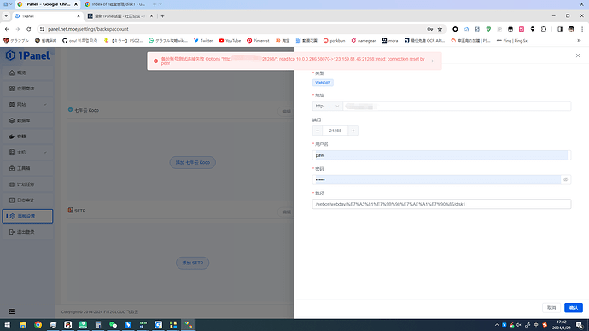Open the Panel Settings gear menu item
The image size is (589, 331).
[x=27, y=216]
